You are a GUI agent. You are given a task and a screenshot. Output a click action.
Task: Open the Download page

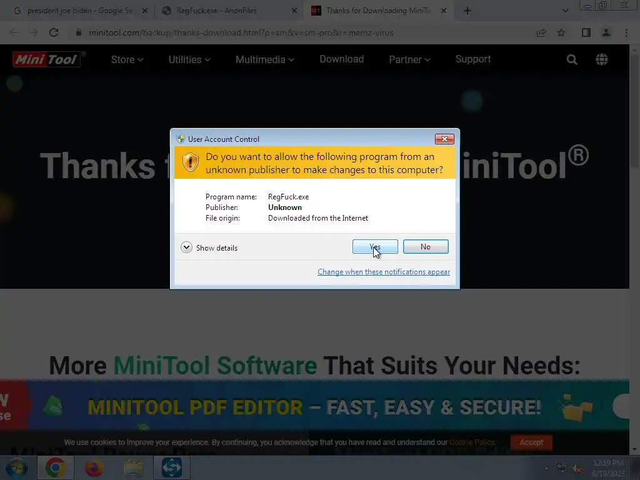pos(342,59)
